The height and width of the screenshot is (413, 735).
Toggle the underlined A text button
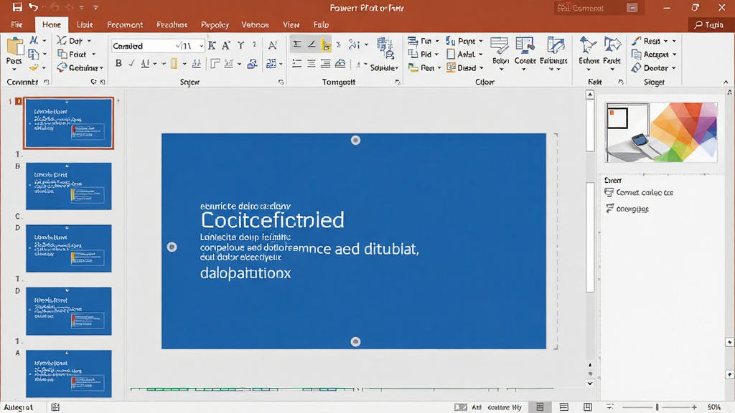click(145, 63)
